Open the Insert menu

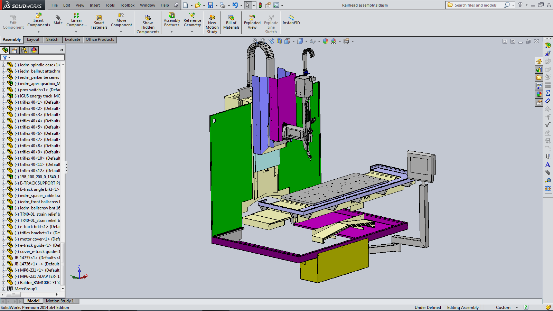95,5
